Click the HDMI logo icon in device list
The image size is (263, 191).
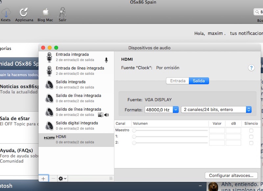tap(49, 138)
